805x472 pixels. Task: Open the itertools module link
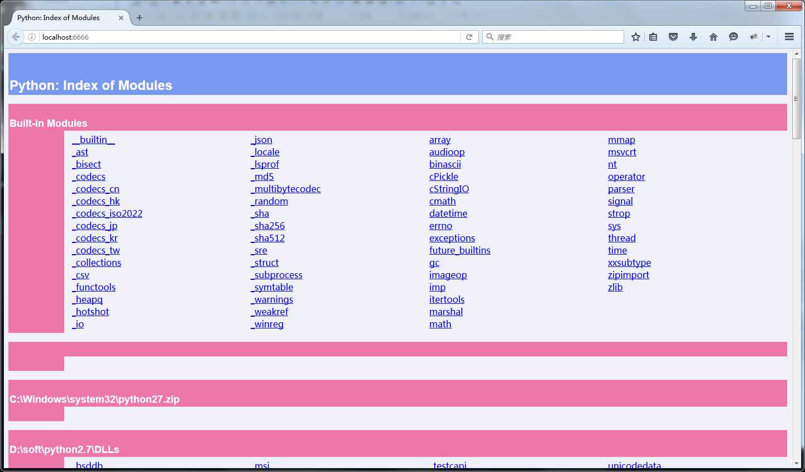pos(447,299)
